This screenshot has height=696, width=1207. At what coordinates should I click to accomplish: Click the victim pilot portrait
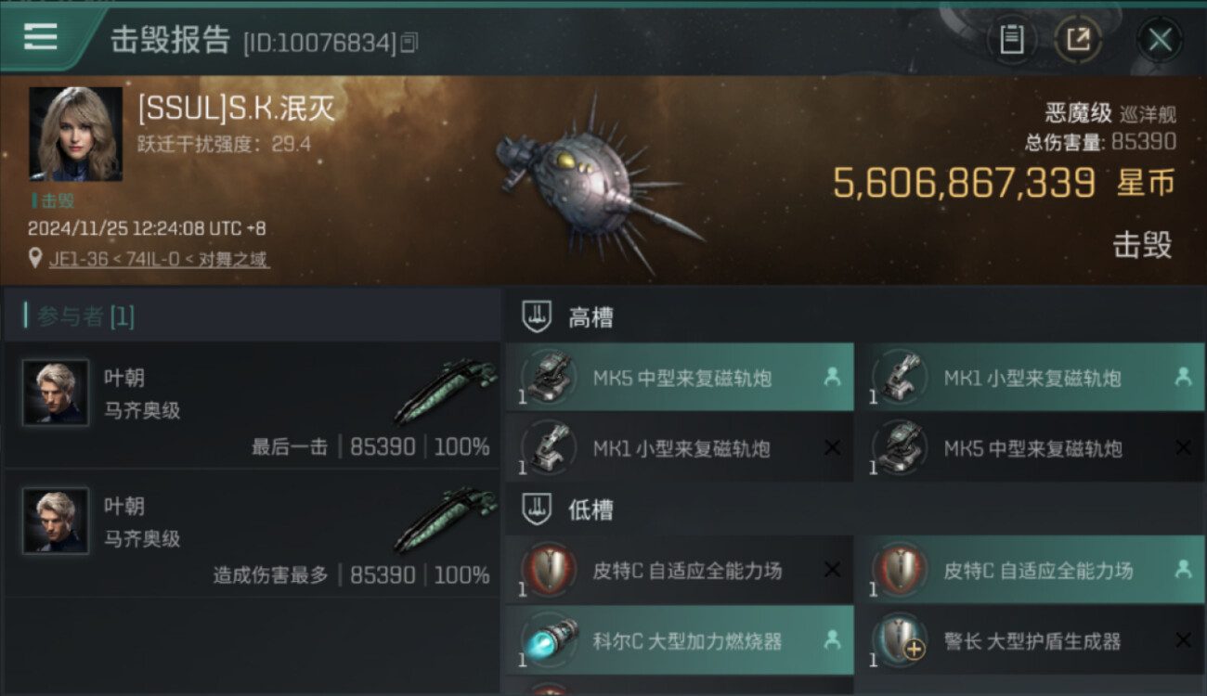click(x=75, y=134)
